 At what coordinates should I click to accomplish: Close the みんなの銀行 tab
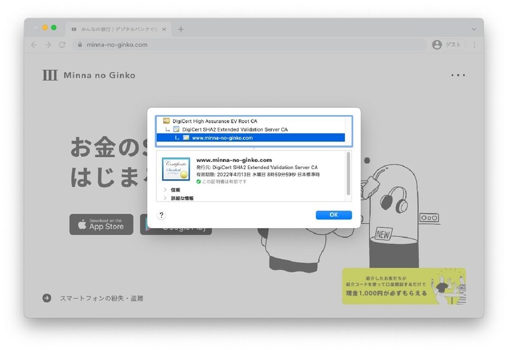click(x=164, y=29)
